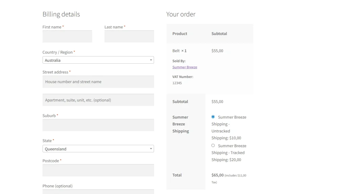Focus the Suburb input field
Viewport: 346px width, 194px height.
point(98,125)
